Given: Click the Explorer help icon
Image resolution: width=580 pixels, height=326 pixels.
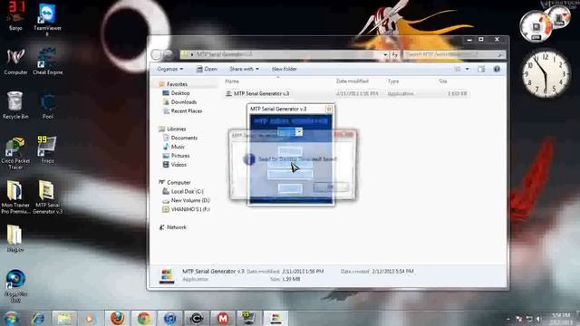Looking at the screenshot, I should 497,69.
